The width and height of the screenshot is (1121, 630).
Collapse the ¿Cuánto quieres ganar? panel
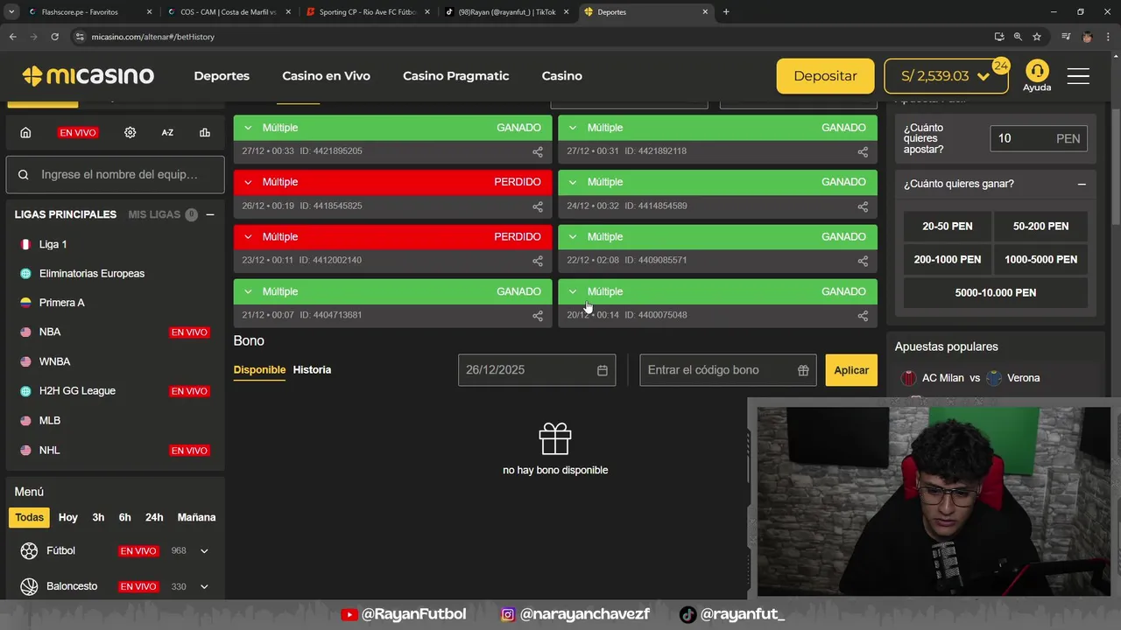[1082, 185]
